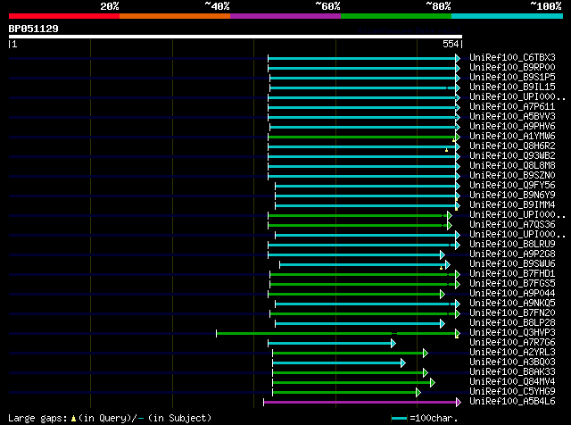Viewport: 571px width, 425px height.
Task: Click the UniRef100_A9NKQ5 subject label
Action: 512,304
